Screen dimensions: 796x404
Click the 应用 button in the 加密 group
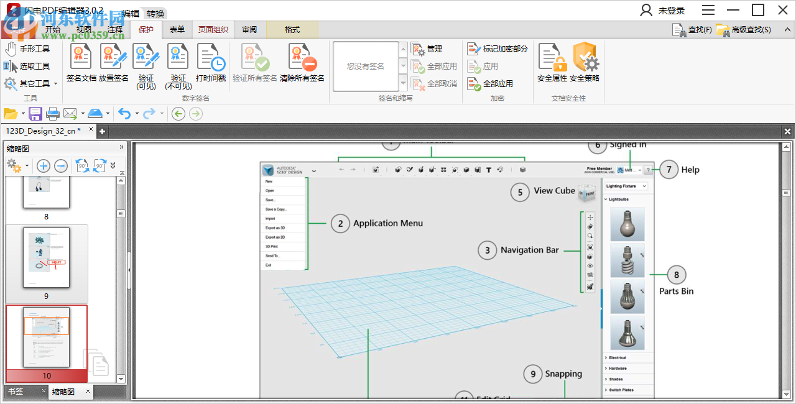click(483, 66)
